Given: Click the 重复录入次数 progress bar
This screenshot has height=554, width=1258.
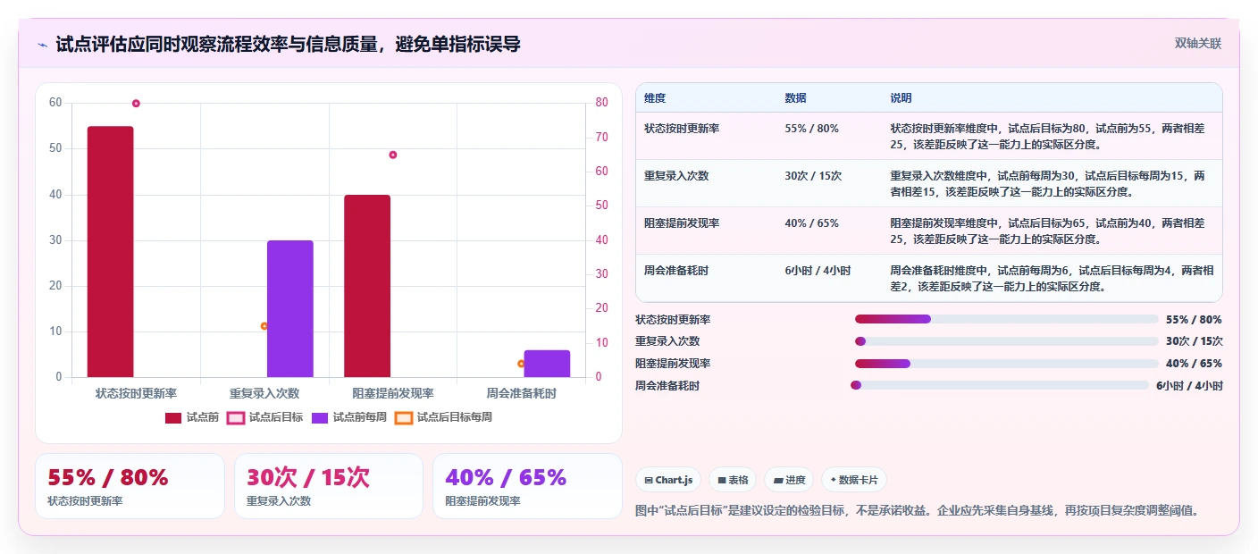Looking at the screenshot, I should pyautogui.click(x=1006, y=341).
